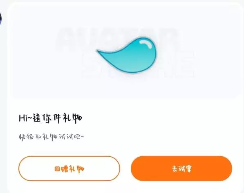The height and width of the screenshot is (193, 244).
Task: Open the sender avatar at the left edge
Action: pos(0,19)
